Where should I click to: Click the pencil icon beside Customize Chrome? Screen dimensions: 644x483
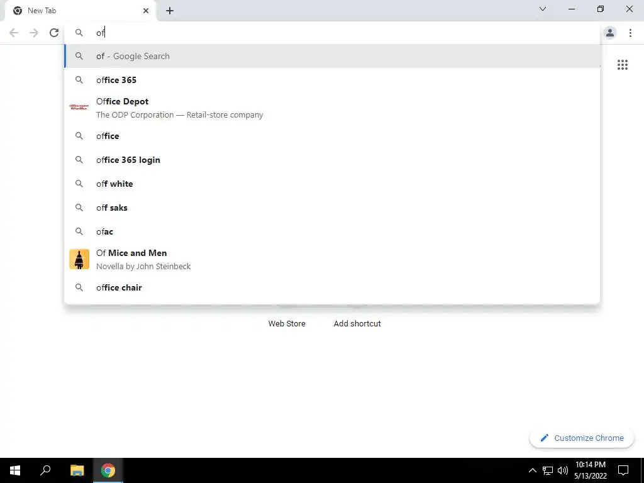(x=545, y=438)
